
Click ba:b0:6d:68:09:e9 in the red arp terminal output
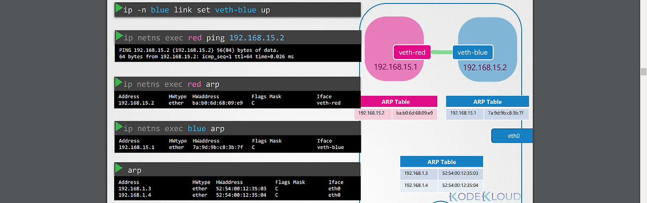pyautogui.click(x=217, y=103)
